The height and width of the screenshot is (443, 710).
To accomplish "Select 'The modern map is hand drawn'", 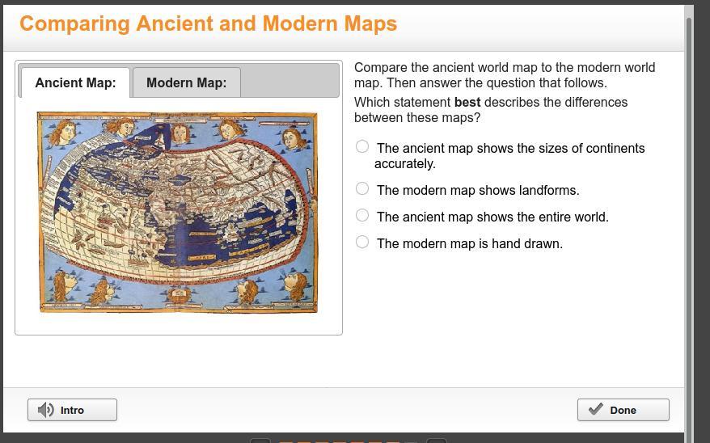I will (362, 242).
